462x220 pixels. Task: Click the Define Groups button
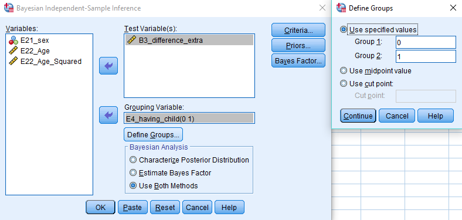(153, 135)
